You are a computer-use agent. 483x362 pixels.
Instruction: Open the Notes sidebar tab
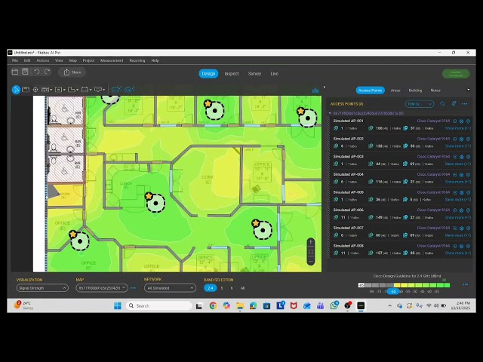click(435, 90)
